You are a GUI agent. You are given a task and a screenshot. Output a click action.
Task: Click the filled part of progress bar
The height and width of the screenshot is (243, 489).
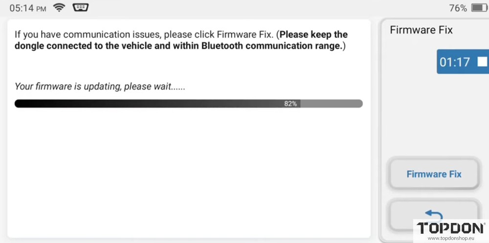[147, 103]
